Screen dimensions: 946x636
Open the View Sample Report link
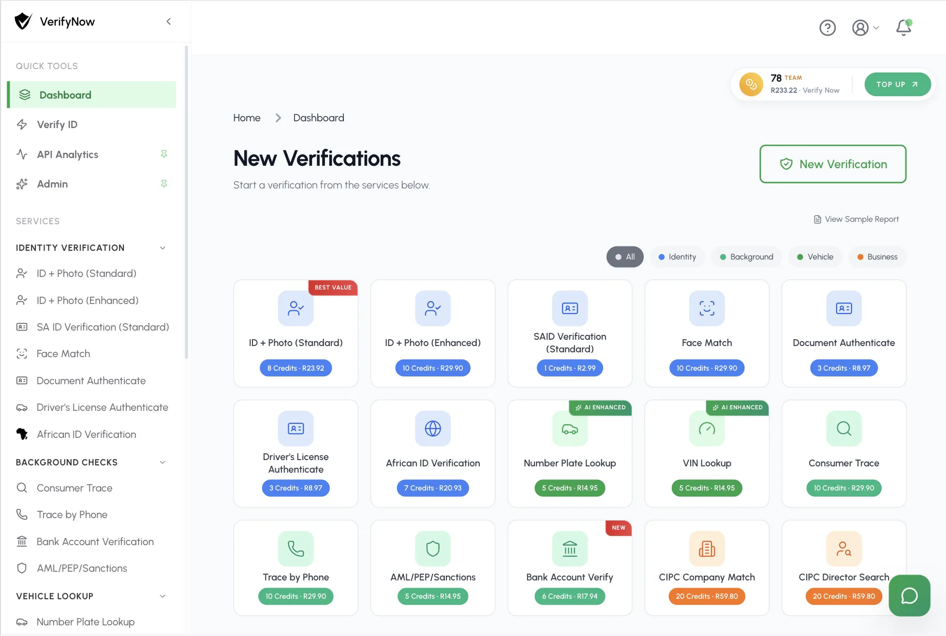pos(856,219)
